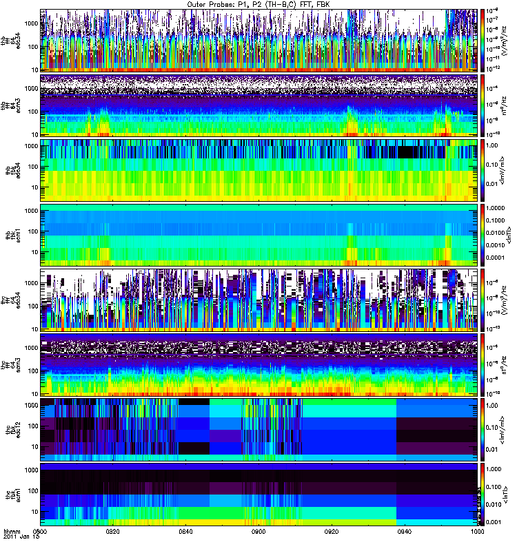Click the 0800 time tick label

click(41, 531)
